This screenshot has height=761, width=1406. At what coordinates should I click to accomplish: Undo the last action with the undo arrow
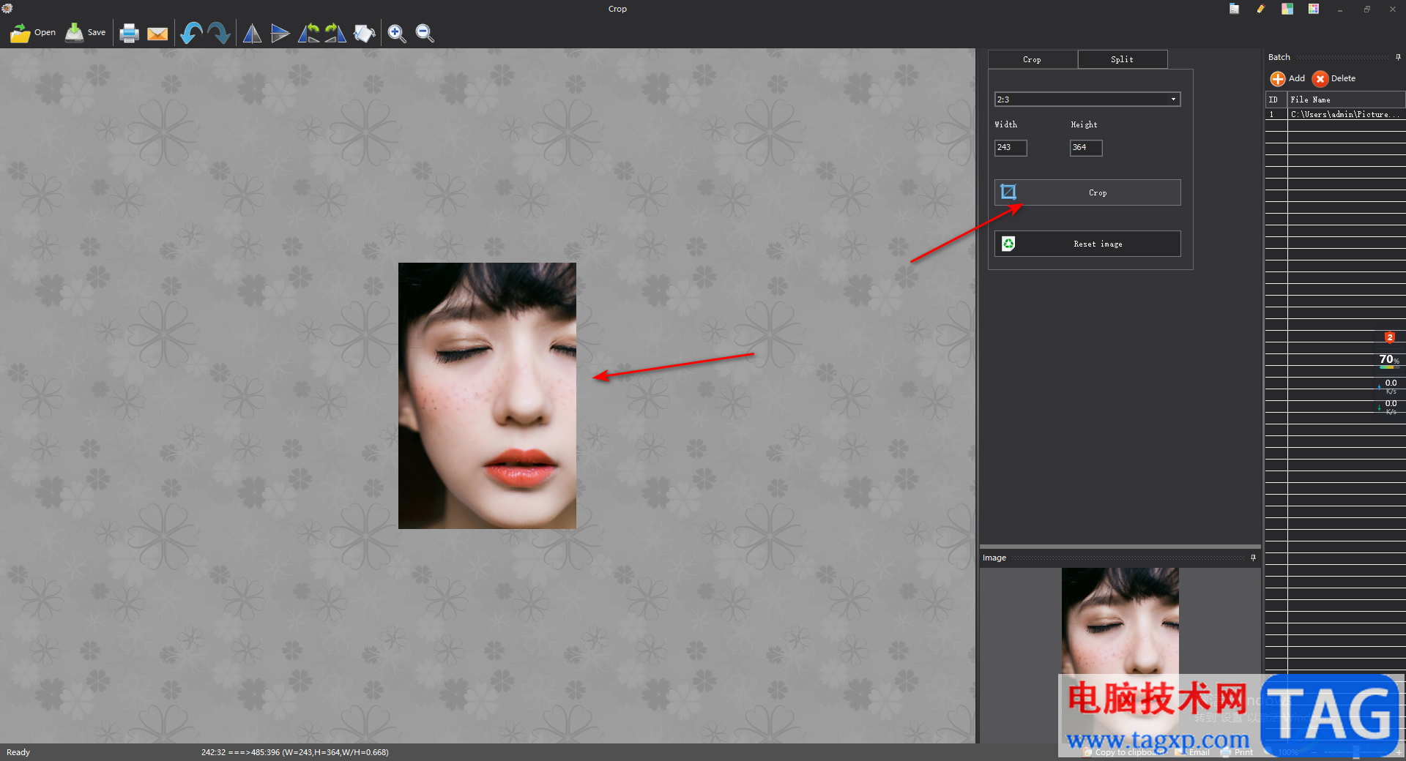coord(191,33)
